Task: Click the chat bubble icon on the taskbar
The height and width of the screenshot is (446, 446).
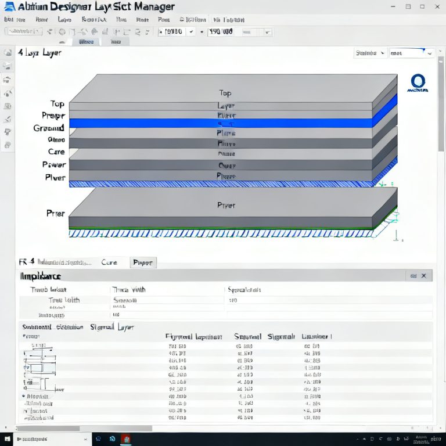Action: pos(99,439)
